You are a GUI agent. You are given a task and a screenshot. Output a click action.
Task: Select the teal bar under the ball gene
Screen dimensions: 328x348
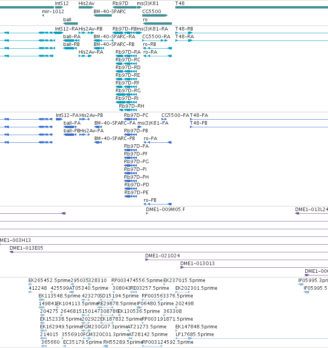pyautogui.click(x=71, y=23)
